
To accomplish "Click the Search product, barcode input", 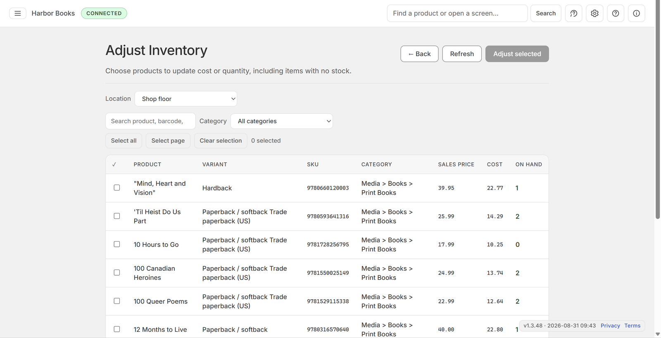I will [150, 121].
